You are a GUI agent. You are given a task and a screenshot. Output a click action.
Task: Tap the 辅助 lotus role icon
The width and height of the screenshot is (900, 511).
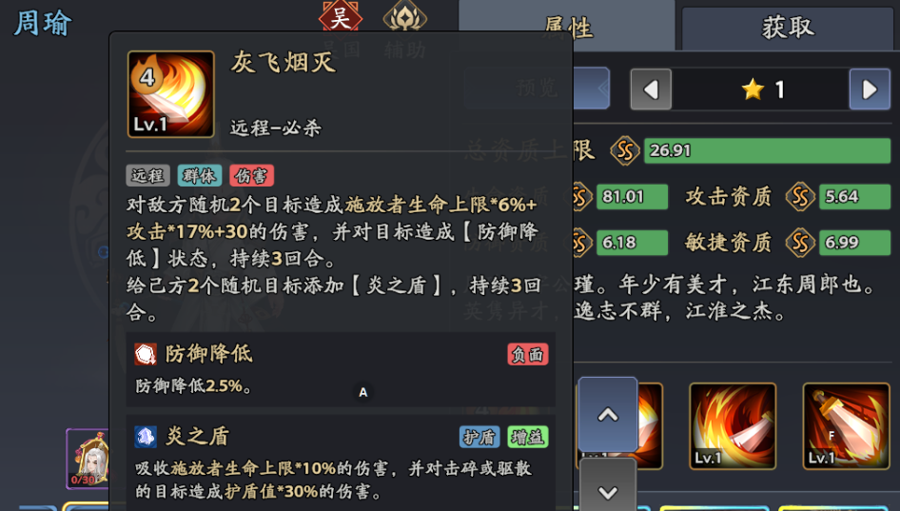(405, 16)
